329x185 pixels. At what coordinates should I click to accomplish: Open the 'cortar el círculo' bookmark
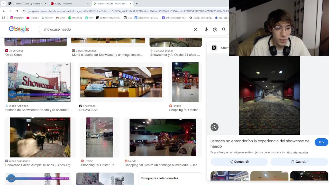(x=108, y=18)
